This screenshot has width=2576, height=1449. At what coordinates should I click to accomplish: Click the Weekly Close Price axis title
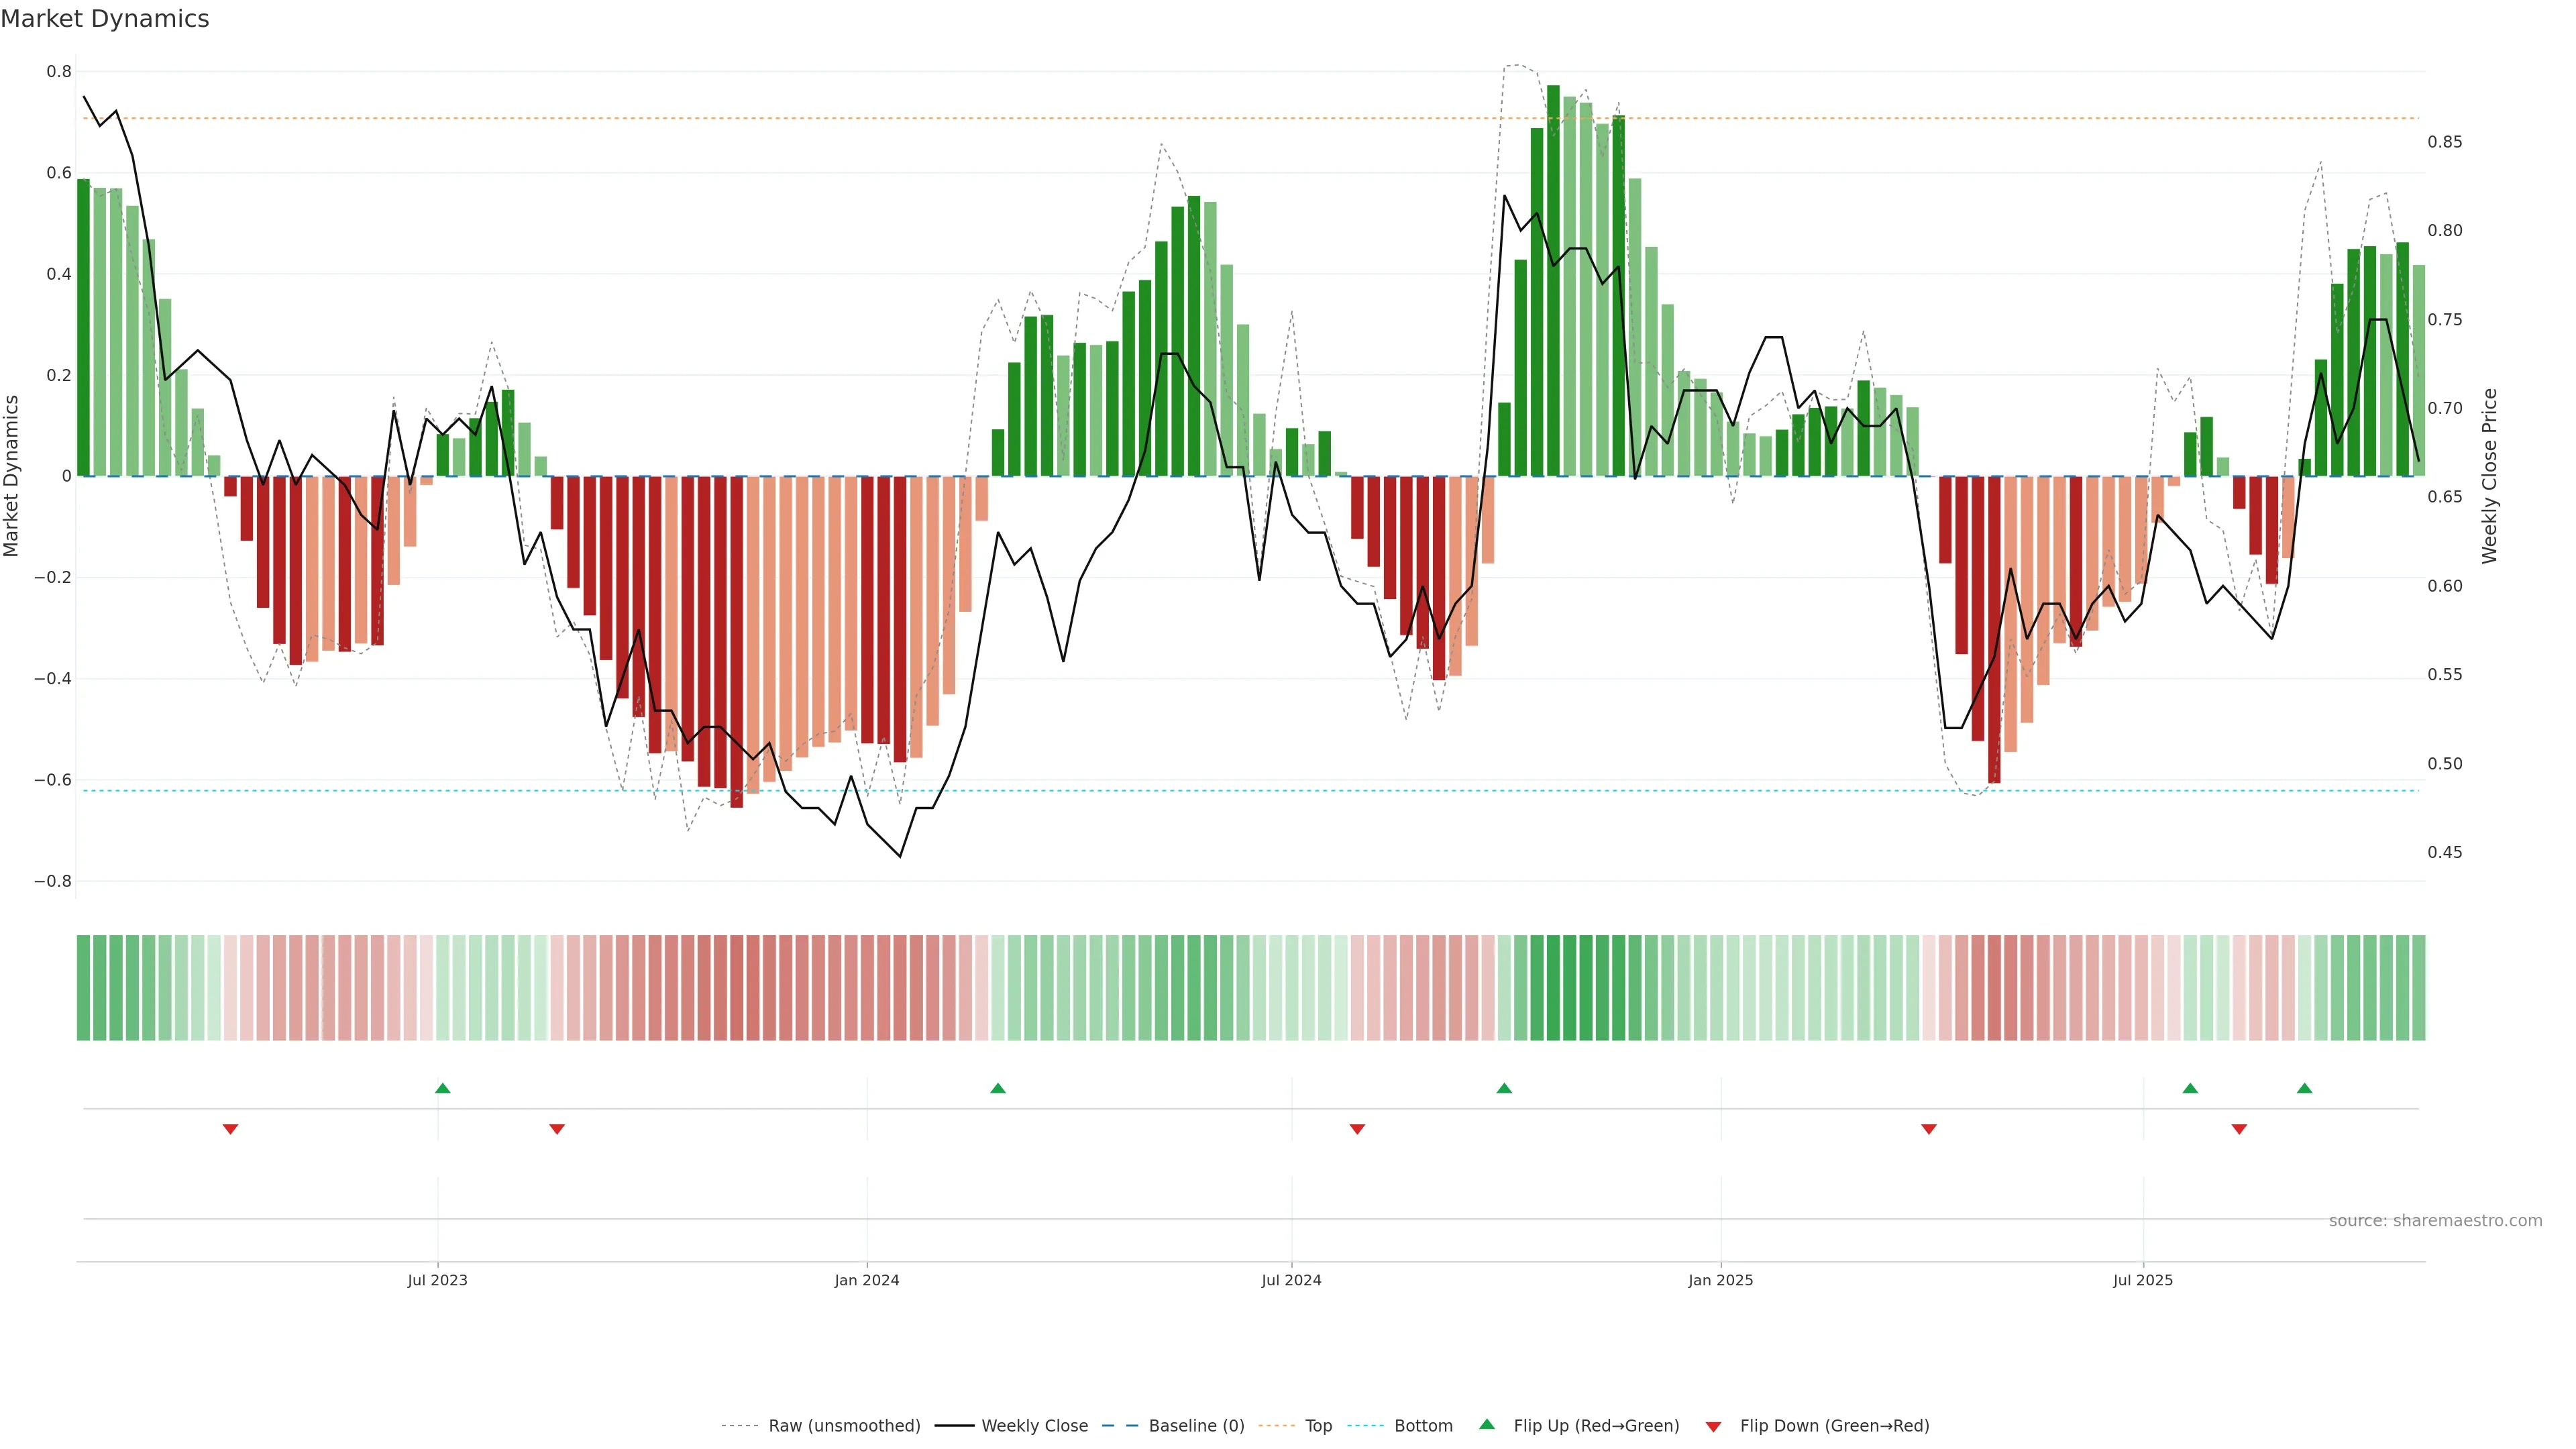pos(2490,476)
